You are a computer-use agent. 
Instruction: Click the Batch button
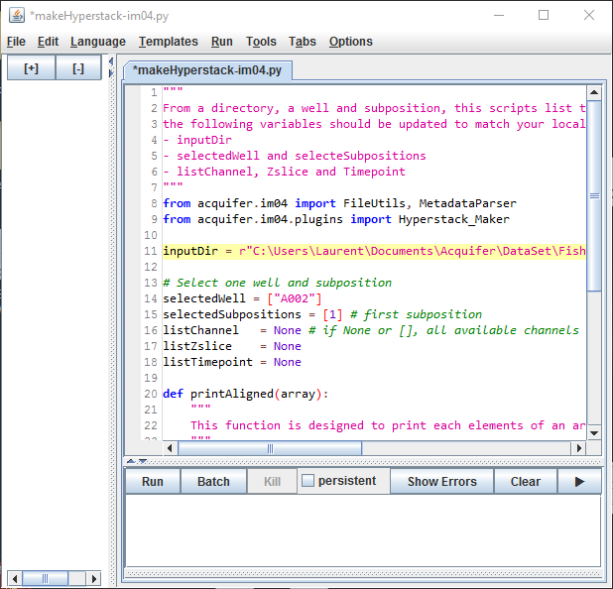[x=213, y=481]
